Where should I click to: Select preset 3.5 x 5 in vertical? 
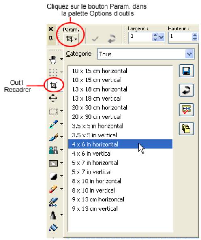tap(120, 135)
